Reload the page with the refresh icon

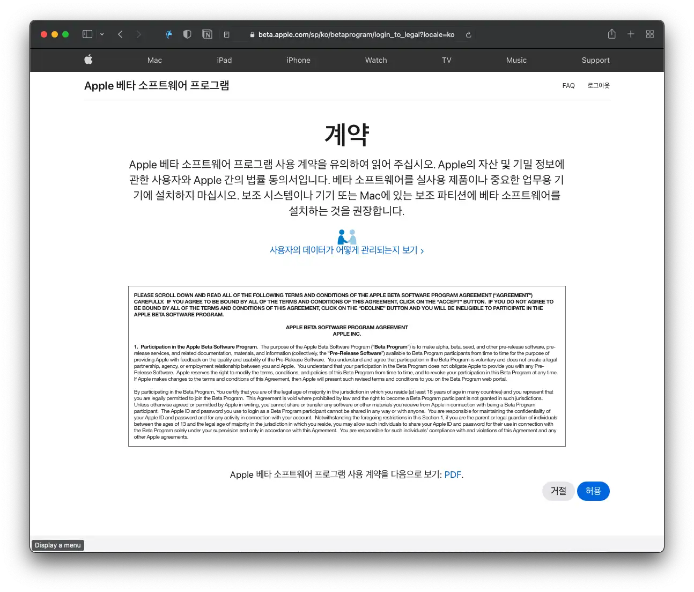[x=468, y=35]
